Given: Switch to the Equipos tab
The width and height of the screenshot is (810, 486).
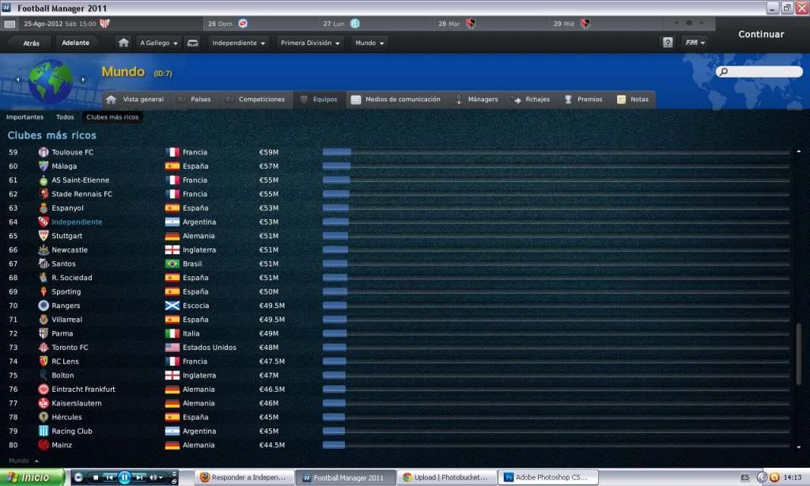Looking at the screenshot, I should [319, 99].
